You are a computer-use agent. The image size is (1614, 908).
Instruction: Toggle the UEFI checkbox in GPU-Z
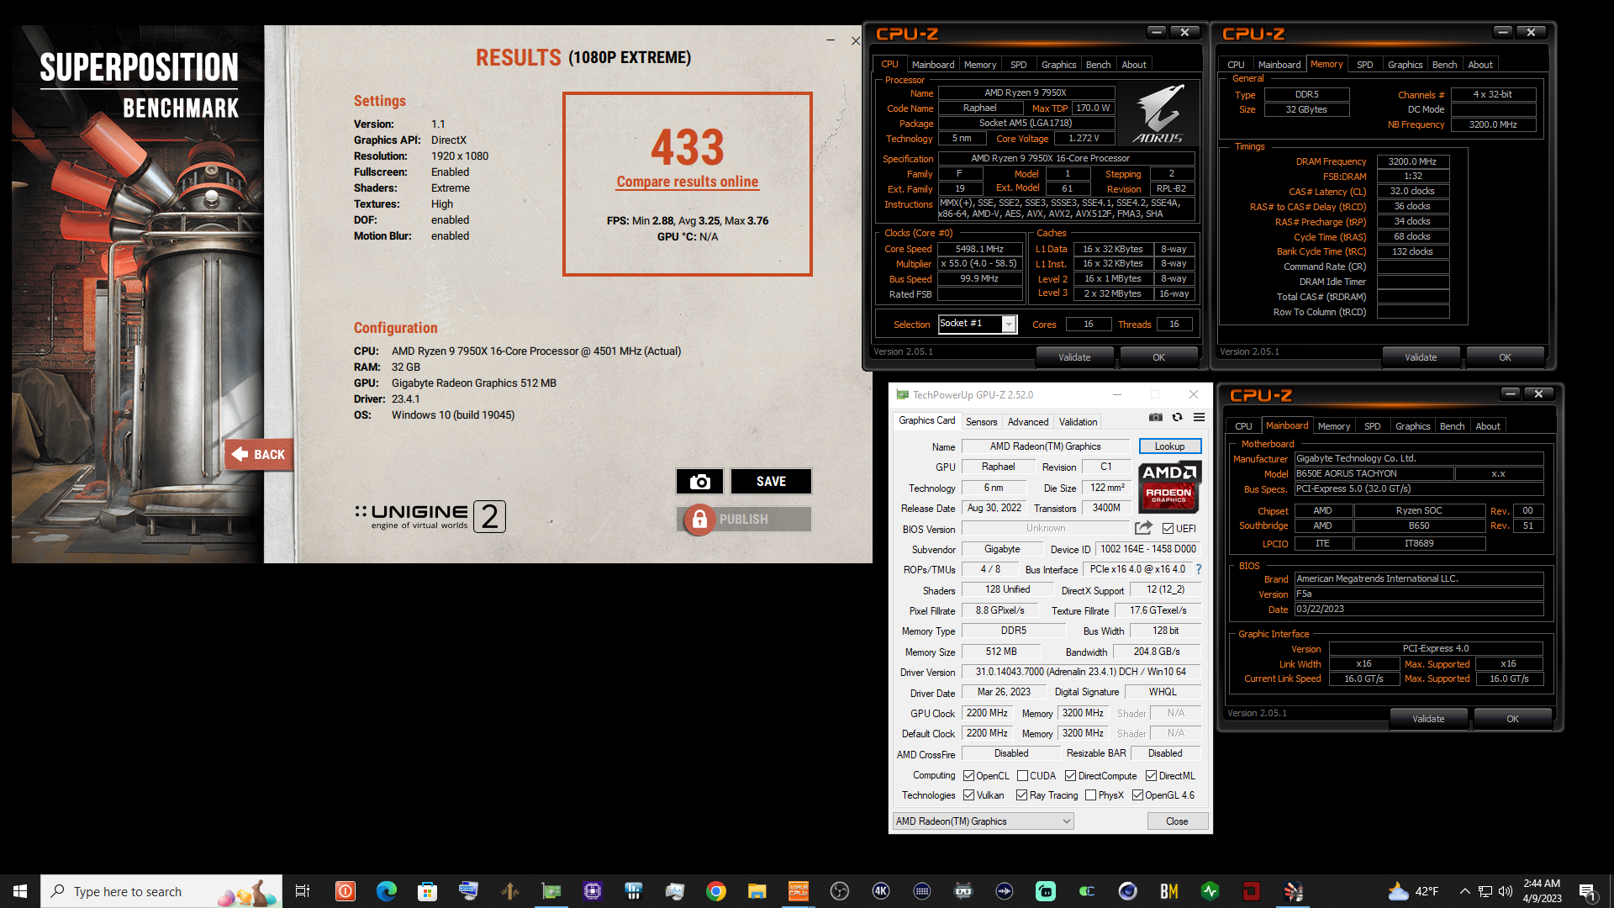click(1168, 528)
